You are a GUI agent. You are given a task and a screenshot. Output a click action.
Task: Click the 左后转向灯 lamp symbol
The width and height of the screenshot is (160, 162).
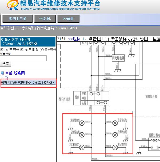point(82,147)
